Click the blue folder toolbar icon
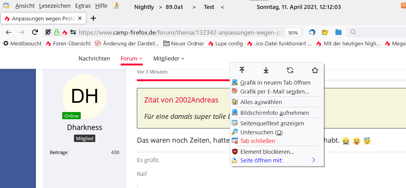The width and height of the screenshot is (406, 188). pyautogui.click(x=338, y=32)
